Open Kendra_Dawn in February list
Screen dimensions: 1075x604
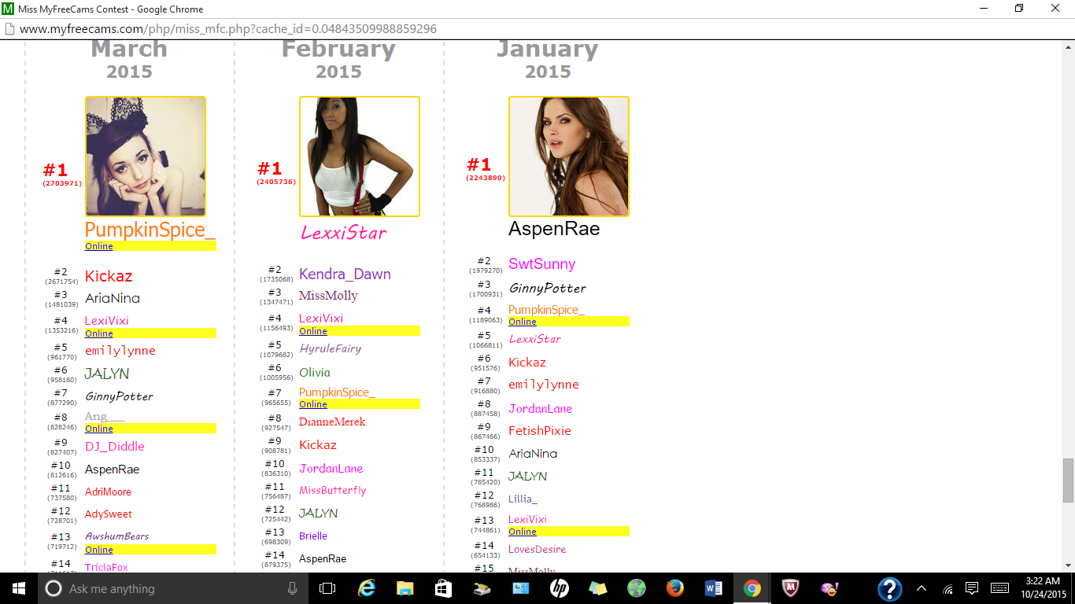[345, 274]
